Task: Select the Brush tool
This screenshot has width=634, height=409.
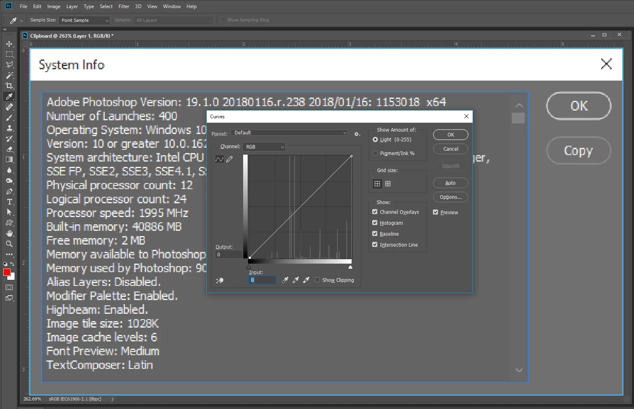Action: coord(9,117)
